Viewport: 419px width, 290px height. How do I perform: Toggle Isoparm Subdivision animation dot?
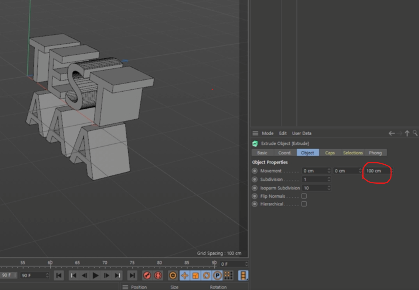[255, 188]
